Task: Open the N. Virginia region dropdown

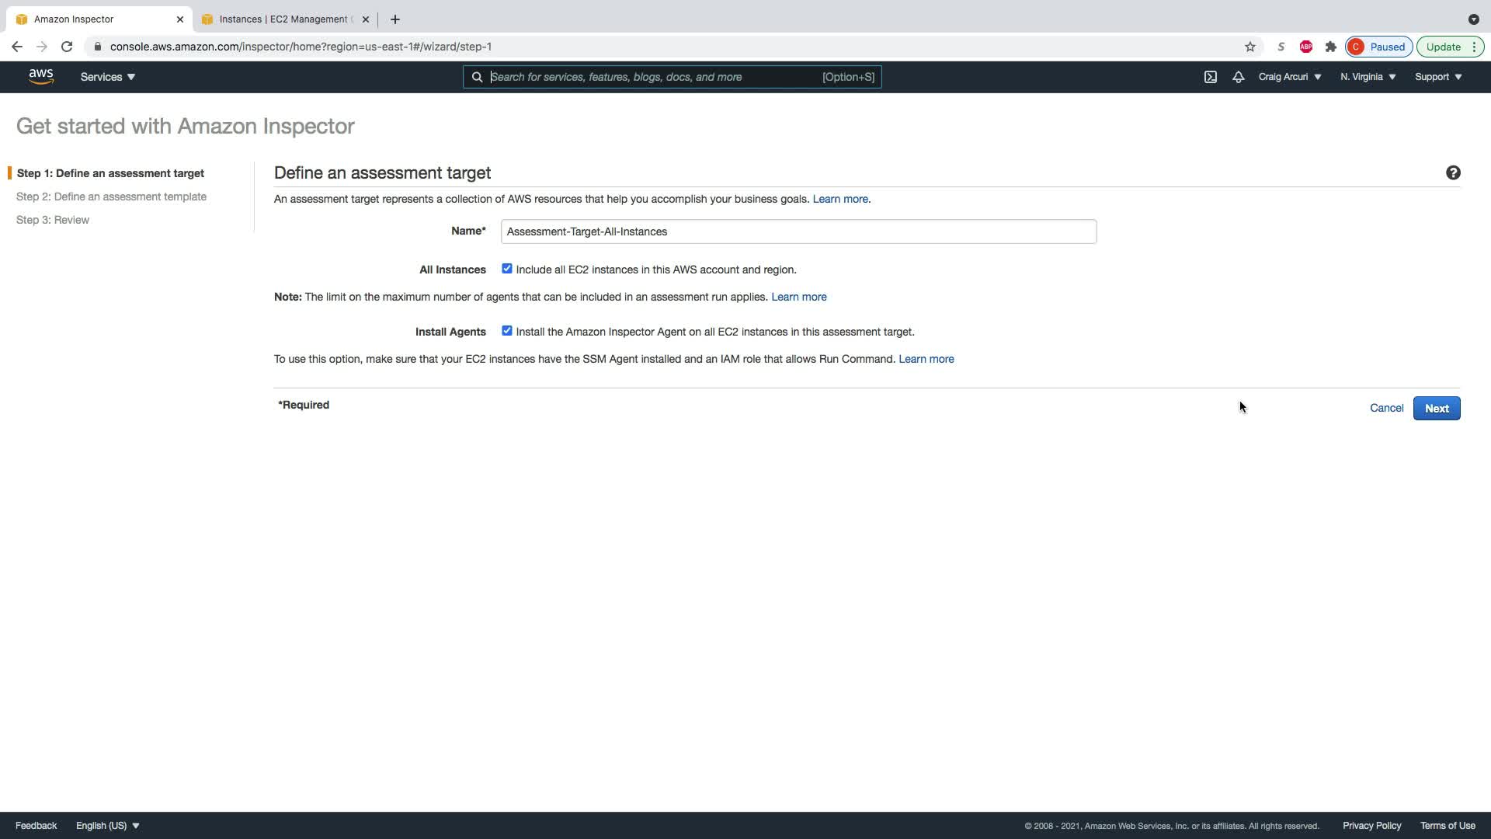Action: tap(1368, 77)
